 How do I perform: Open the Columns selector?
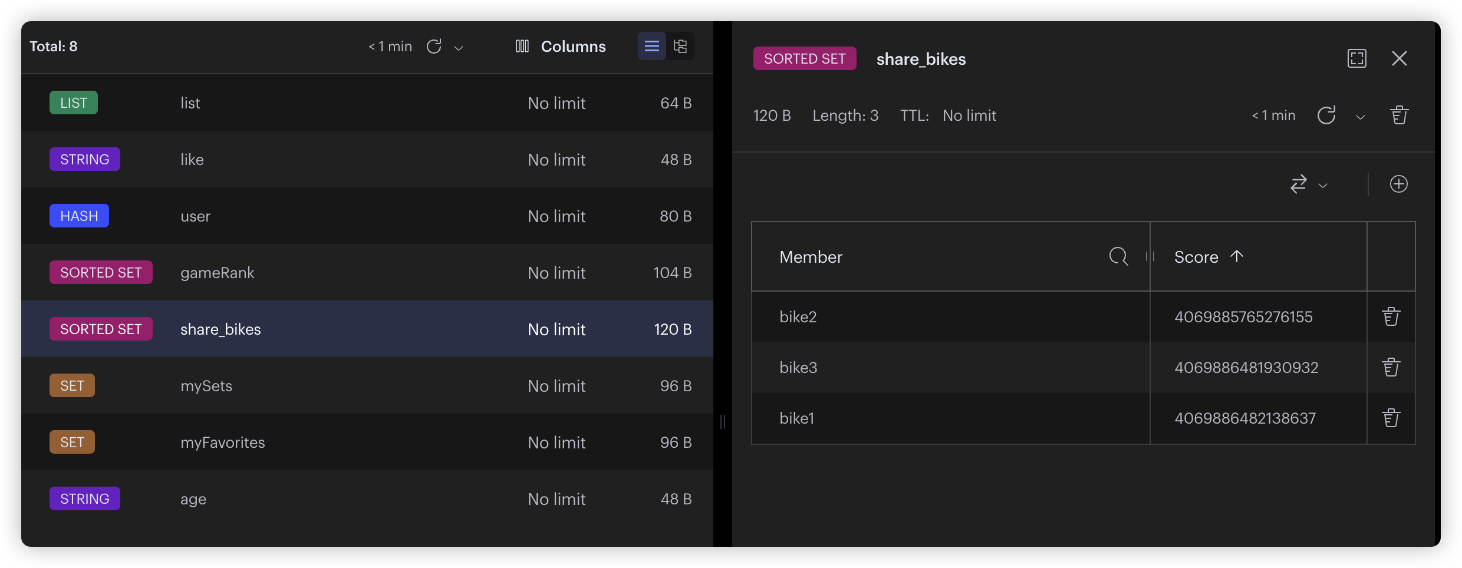(x=561, y=47)
